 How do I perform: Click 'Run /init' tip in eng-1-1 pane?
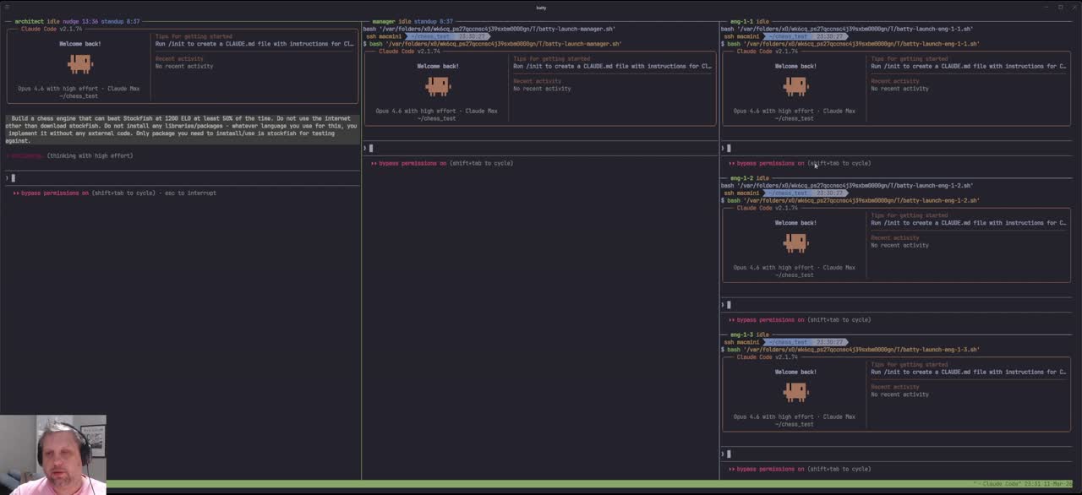point(970,66)
